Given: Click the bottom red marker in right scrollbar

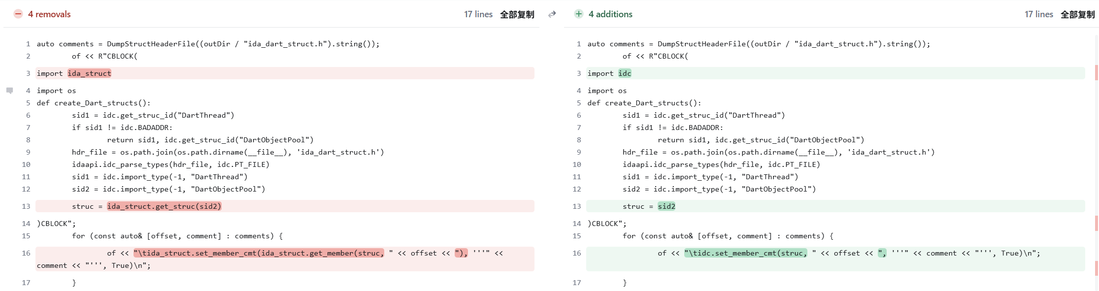Looking at the screenshot, I should tap(1096, 268).
